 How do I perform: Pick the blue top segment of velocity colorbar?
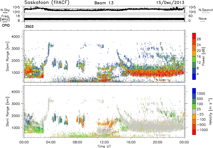click(x=194, y=91)
